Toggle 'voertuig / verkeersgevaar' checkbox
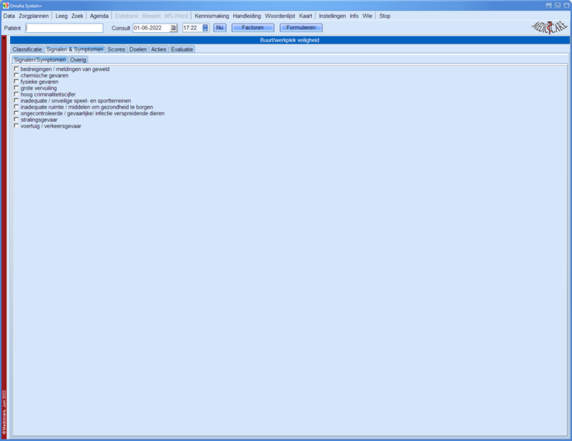The height and width of the screenshot is (441, 572). (x=16, y=126)
